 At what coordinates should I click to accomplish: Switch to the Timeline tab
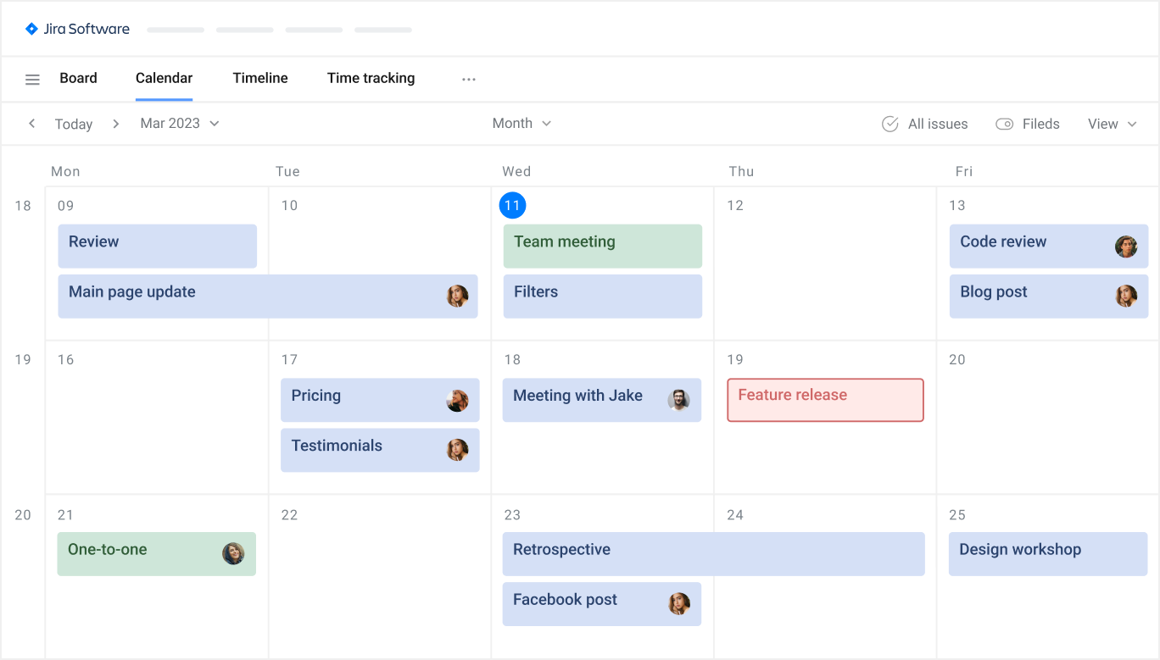click(259, 78)
